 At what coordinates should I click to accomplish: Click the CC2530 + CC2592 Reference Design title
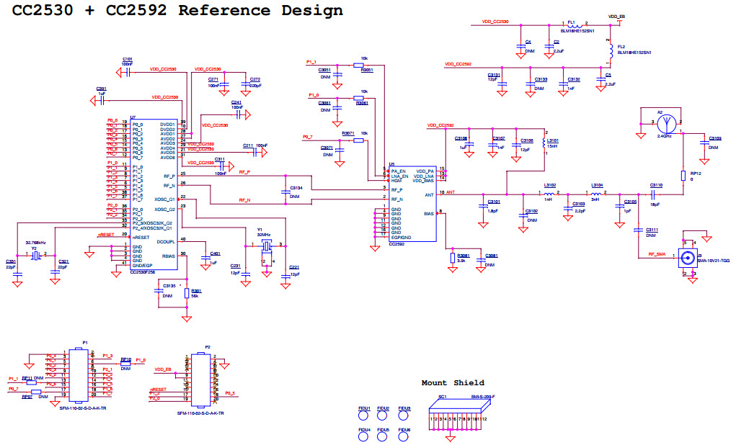click(177, 10)
